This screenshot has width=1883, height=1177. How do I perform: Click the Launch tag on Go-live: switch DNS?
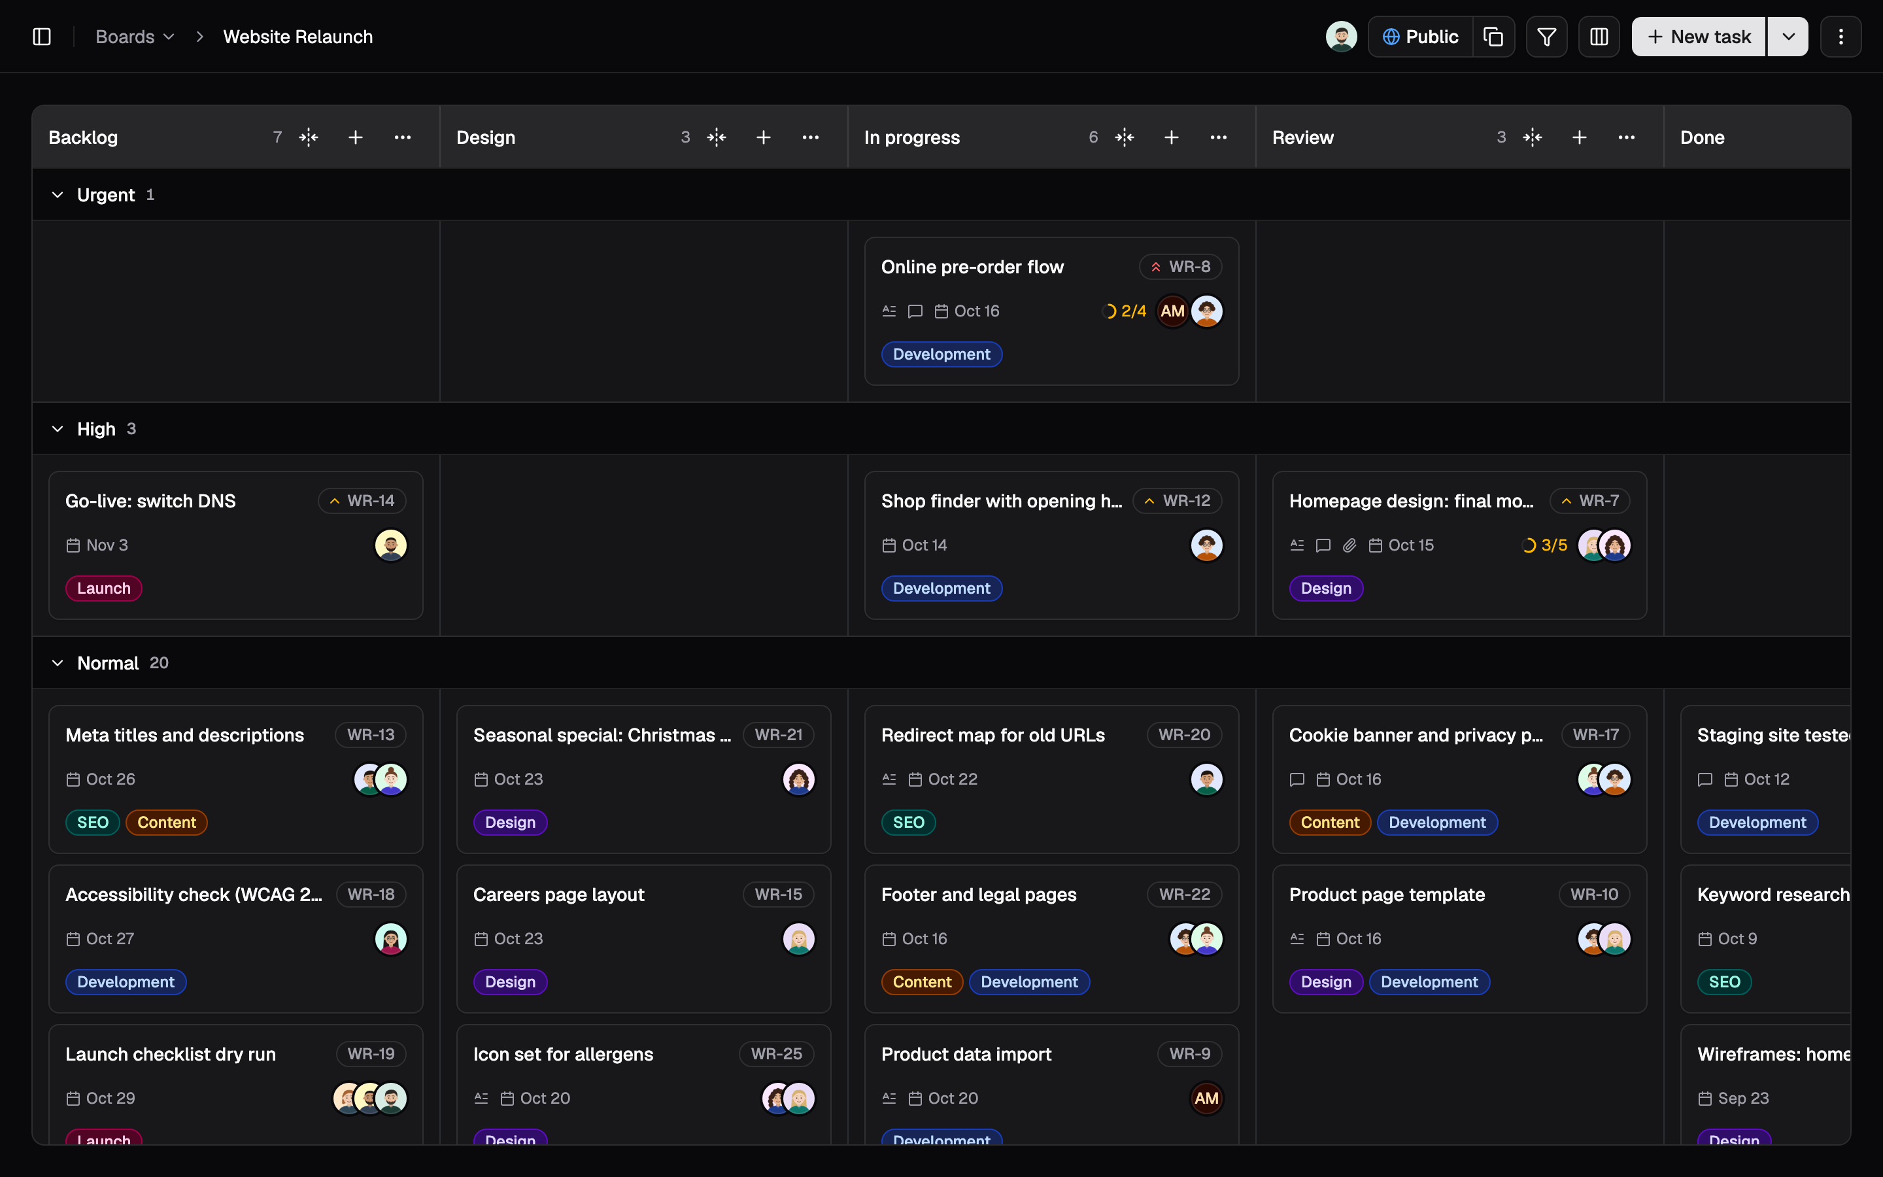click(x=103, y=588)
